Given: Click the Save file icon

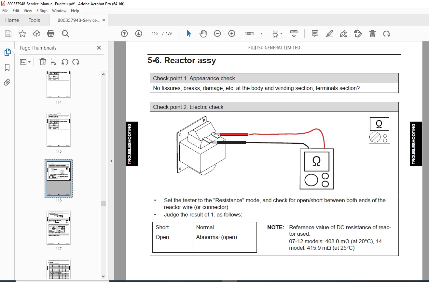Looking at the screenshot, I should click(8, 34).
